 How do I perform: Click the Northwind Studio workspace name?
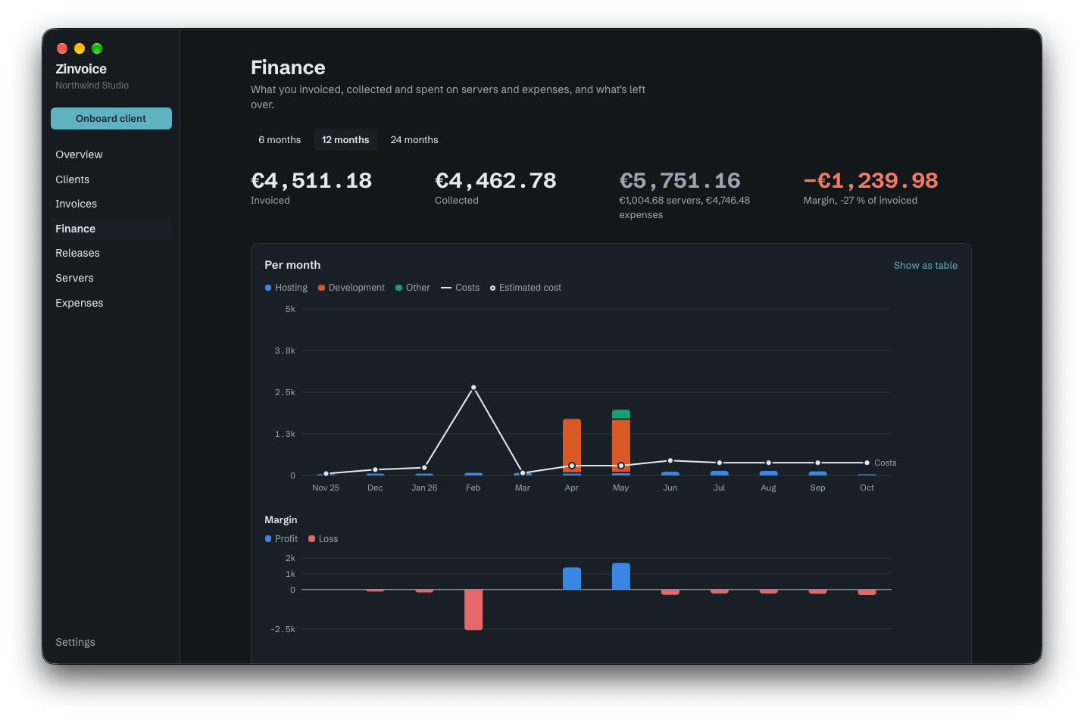click(x=92, y=86)
